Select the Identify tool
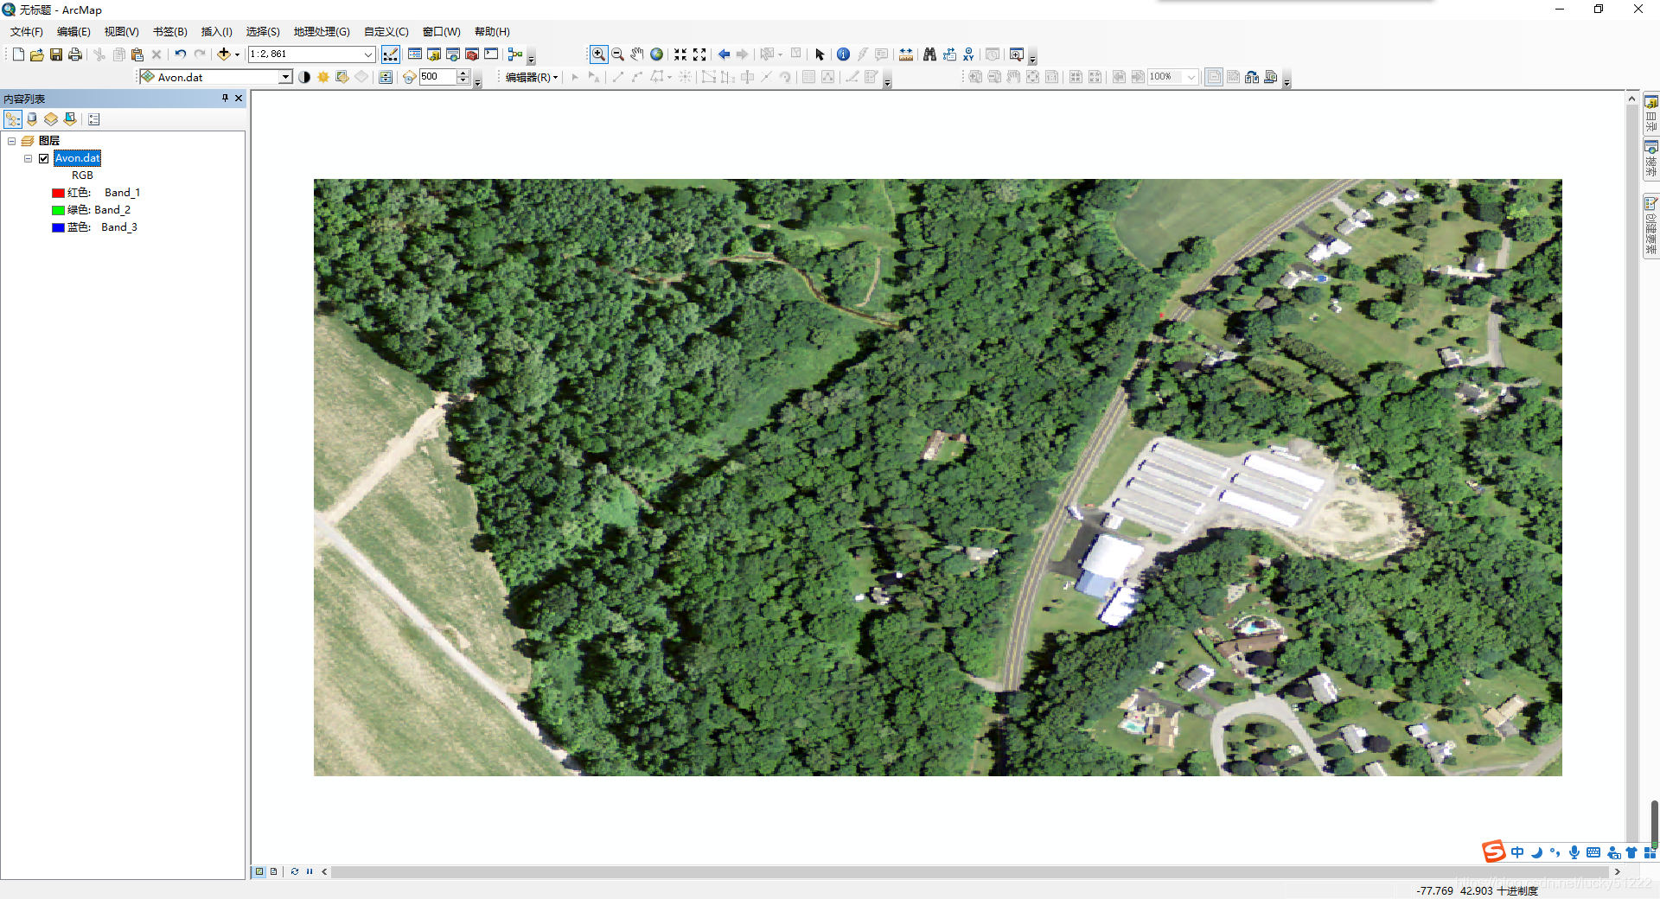The width and height of the screenshot is (1660, 899). point(843,54)
